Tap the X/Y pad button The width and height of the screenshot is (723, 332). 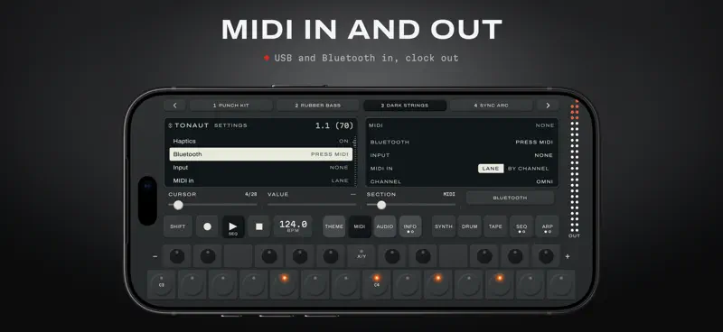361,256
